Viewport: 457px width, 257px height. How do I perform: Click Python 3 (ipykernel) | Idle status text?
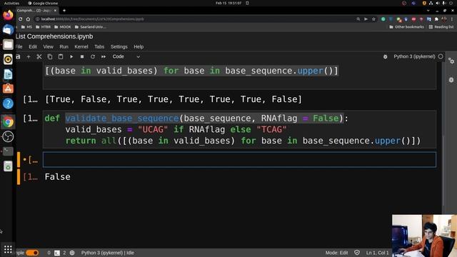click(x=108, y=253)
